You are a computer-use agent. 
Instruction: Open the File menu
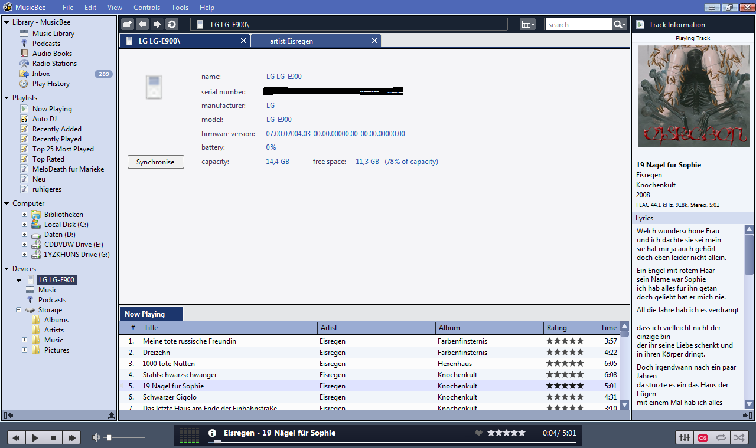(68, 8)
